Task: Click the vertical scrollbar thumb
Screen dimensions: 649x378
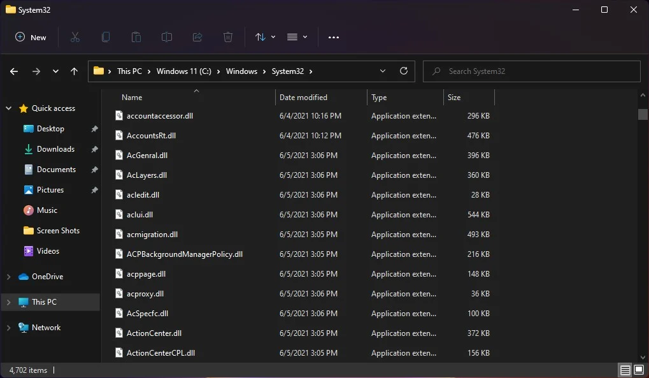Action: (643, 114)
